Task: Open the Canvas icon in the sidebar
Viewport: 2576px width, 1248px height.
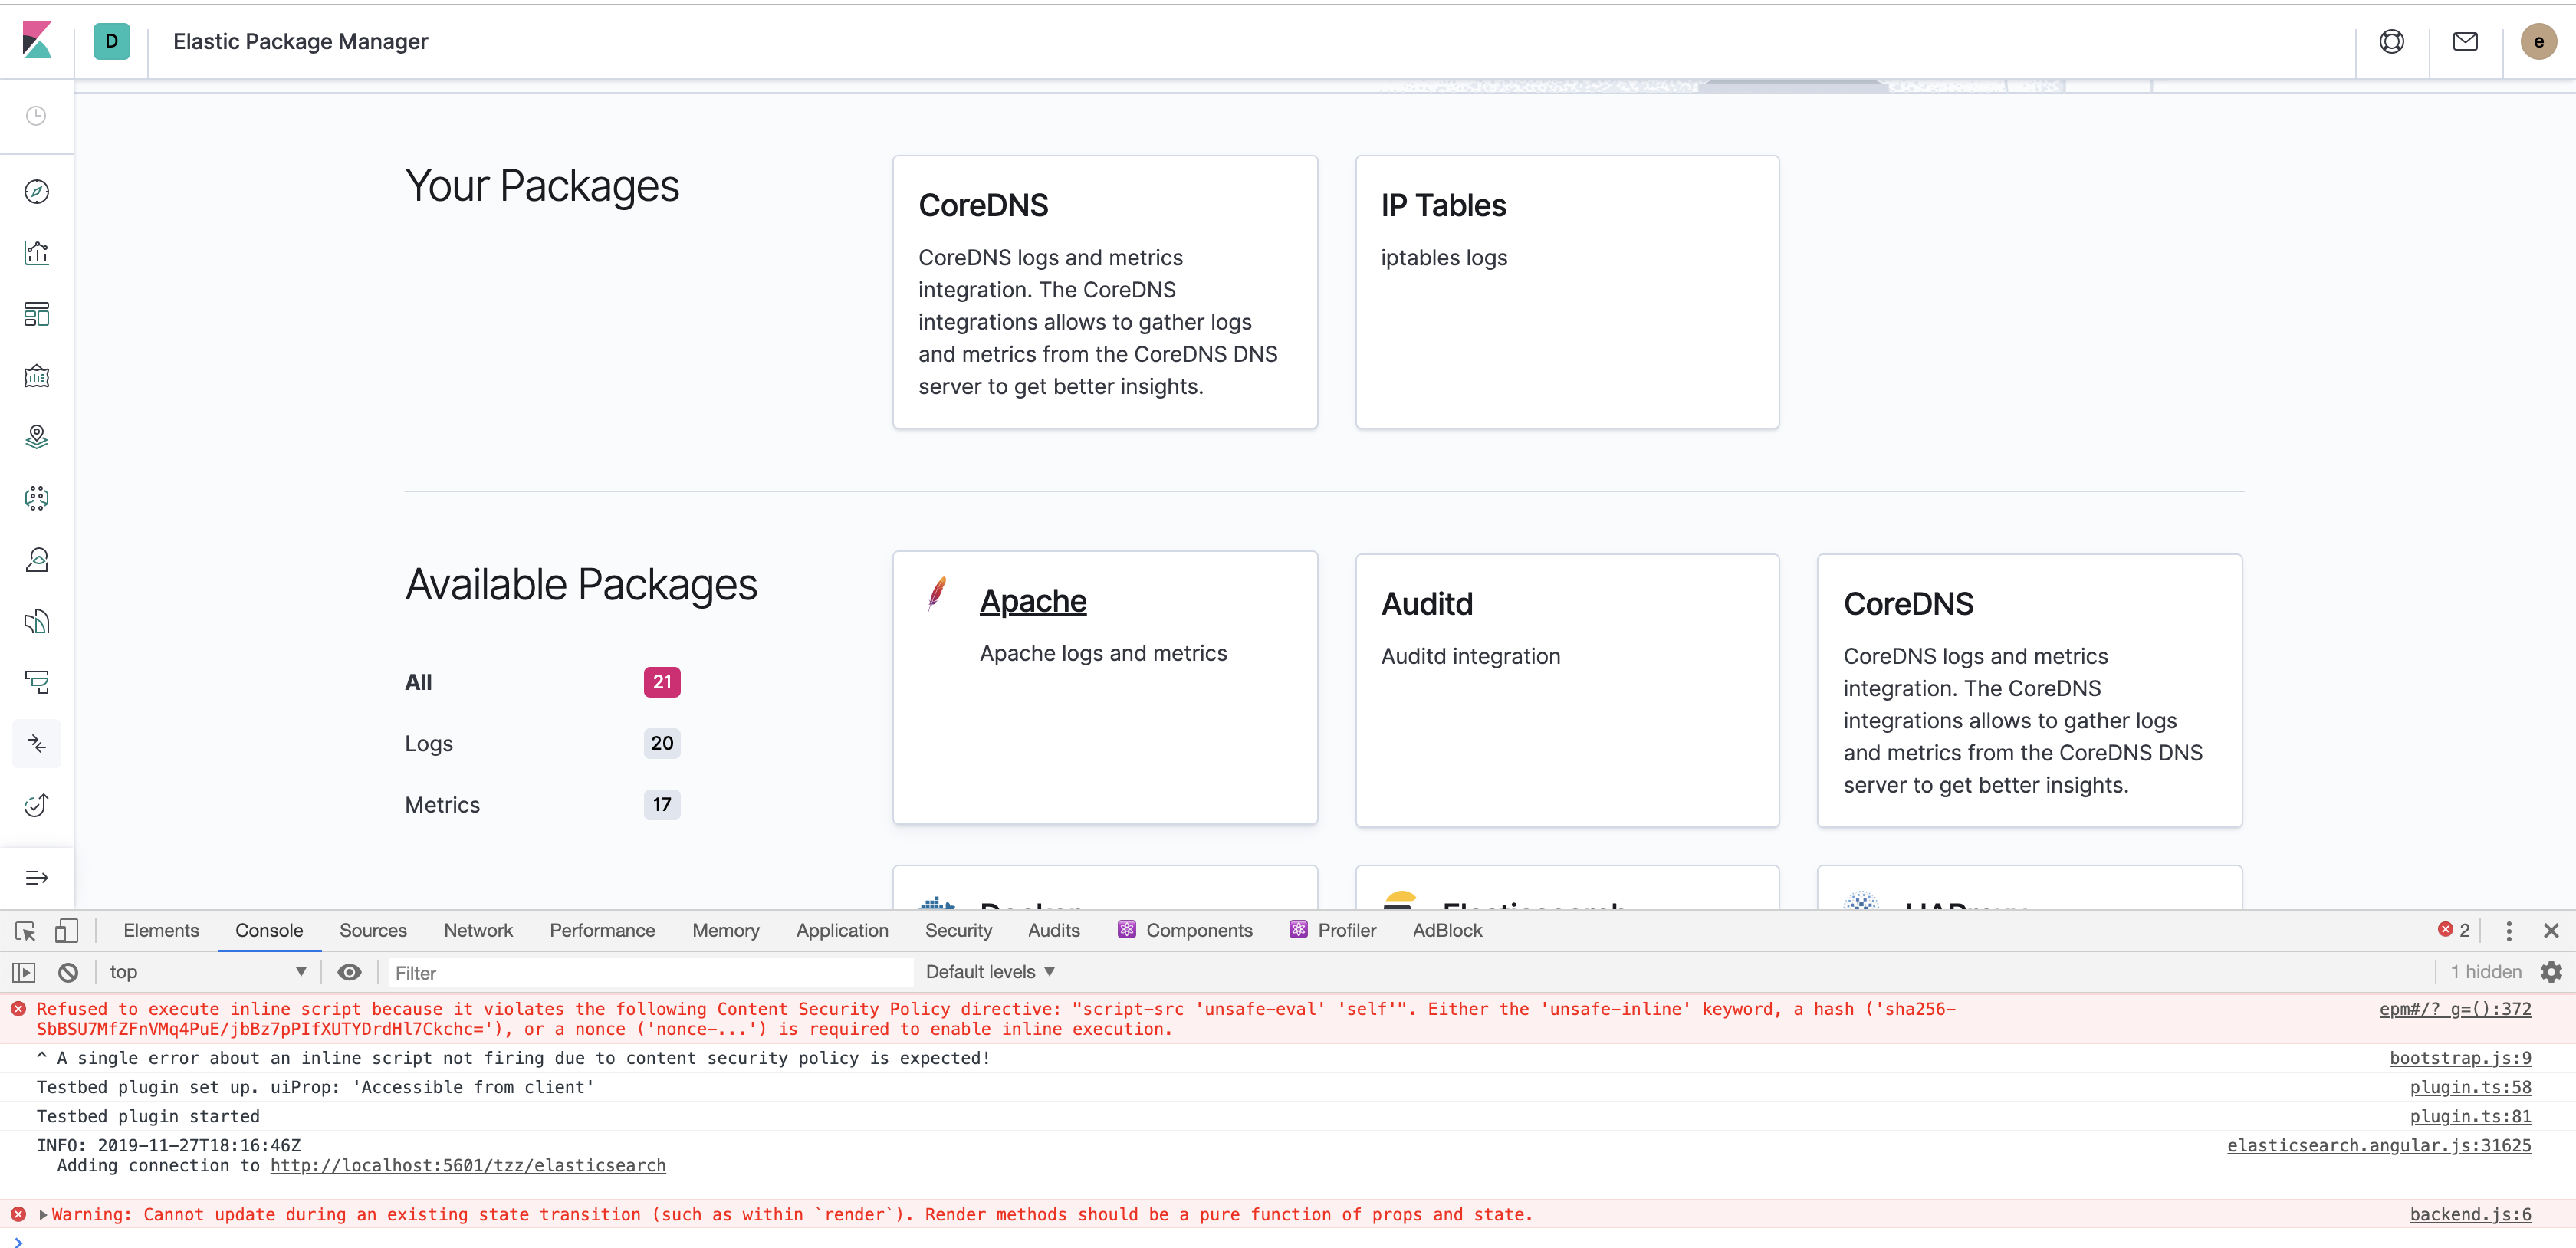Action: click(37, 376)
